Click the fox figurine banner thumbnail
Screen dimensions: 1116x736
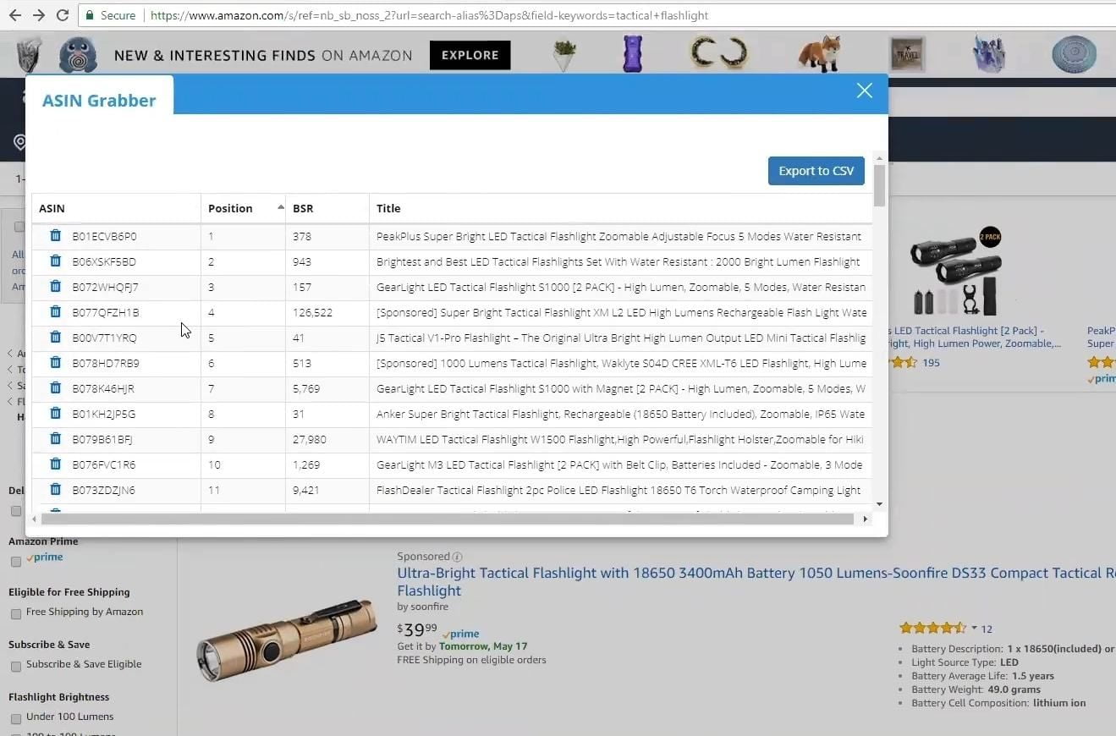coord(819,54)
